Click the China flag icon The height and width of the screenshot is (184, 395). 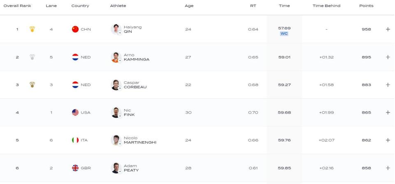(x=75, y=29)
